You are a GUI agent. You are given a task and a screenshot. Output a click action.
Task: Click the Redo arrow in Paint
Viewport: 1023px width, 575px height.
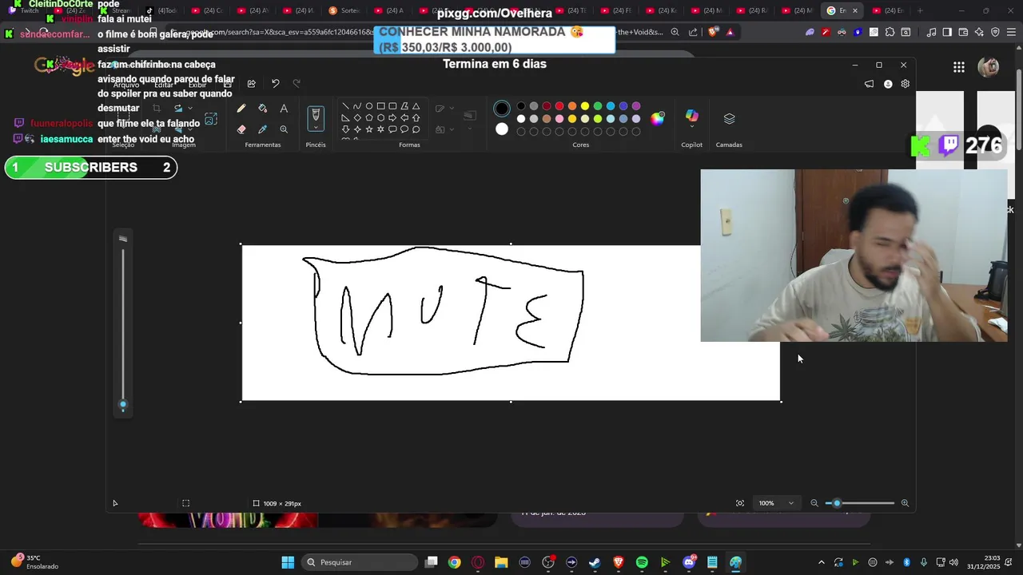click(x=297, y=83)
